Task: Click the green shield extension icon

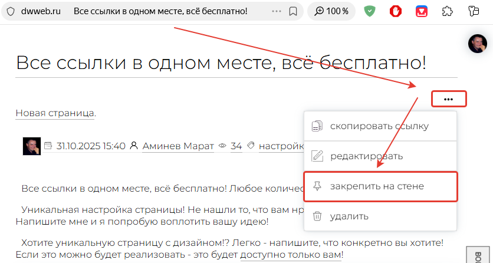Action: tap(370, 11)
